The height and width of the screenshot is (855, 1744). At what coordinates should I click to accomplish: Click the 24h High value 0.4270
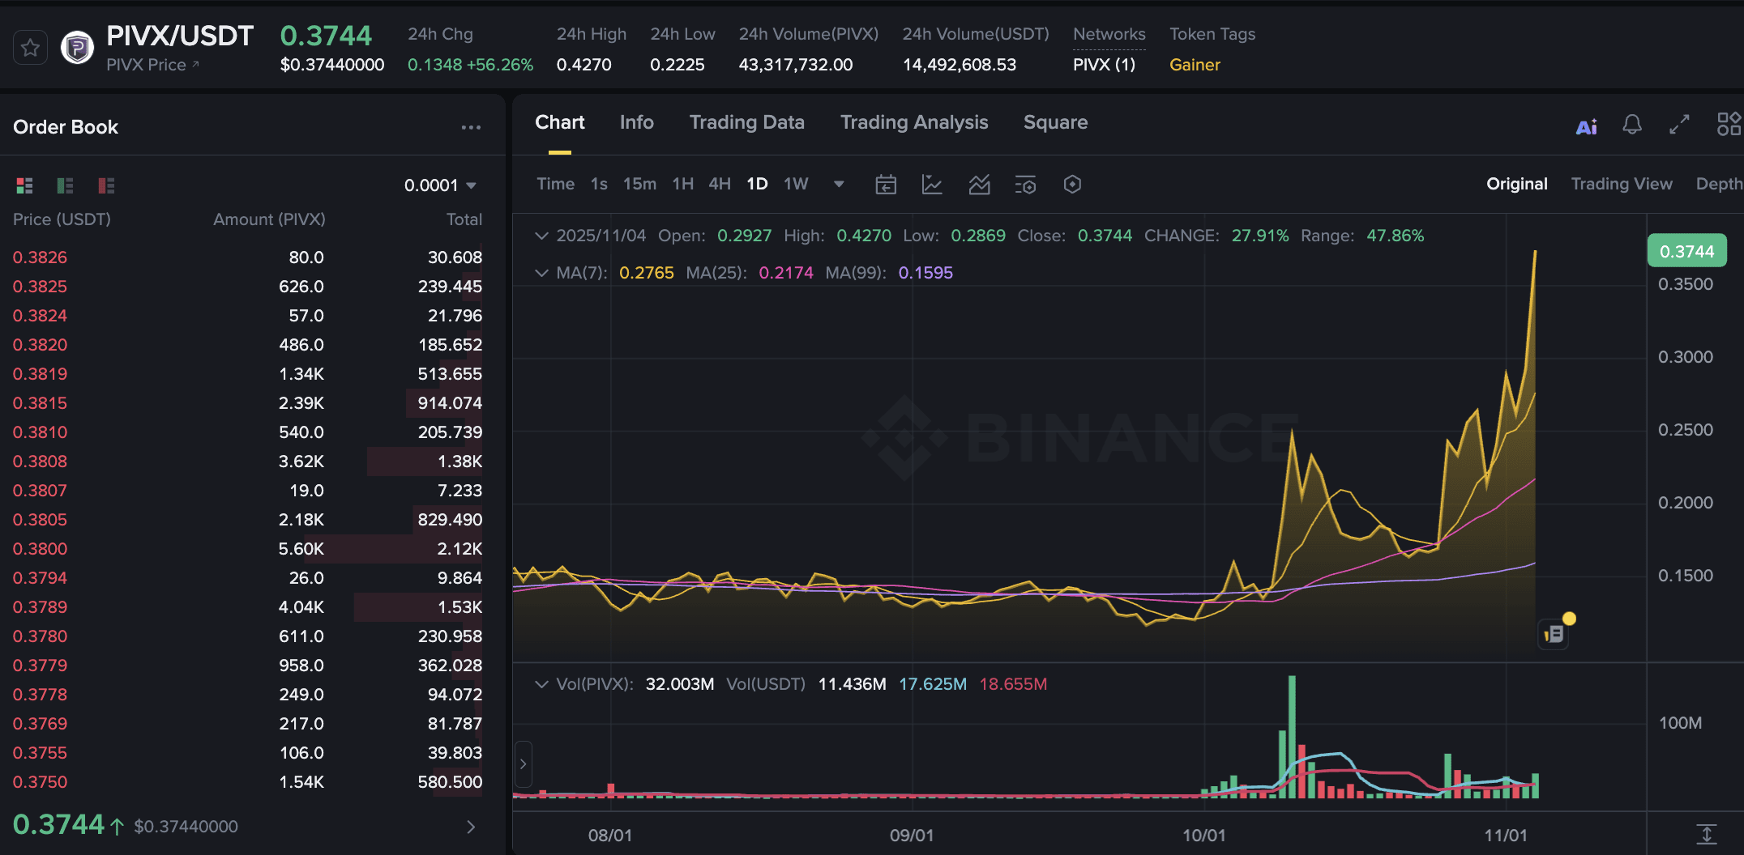tap(584, 65)
